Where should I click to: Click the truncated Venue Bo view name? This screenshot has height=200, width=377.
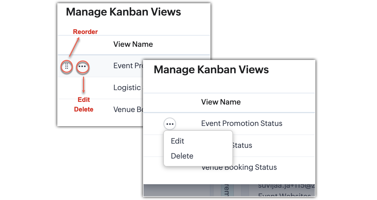coord(128,109)
